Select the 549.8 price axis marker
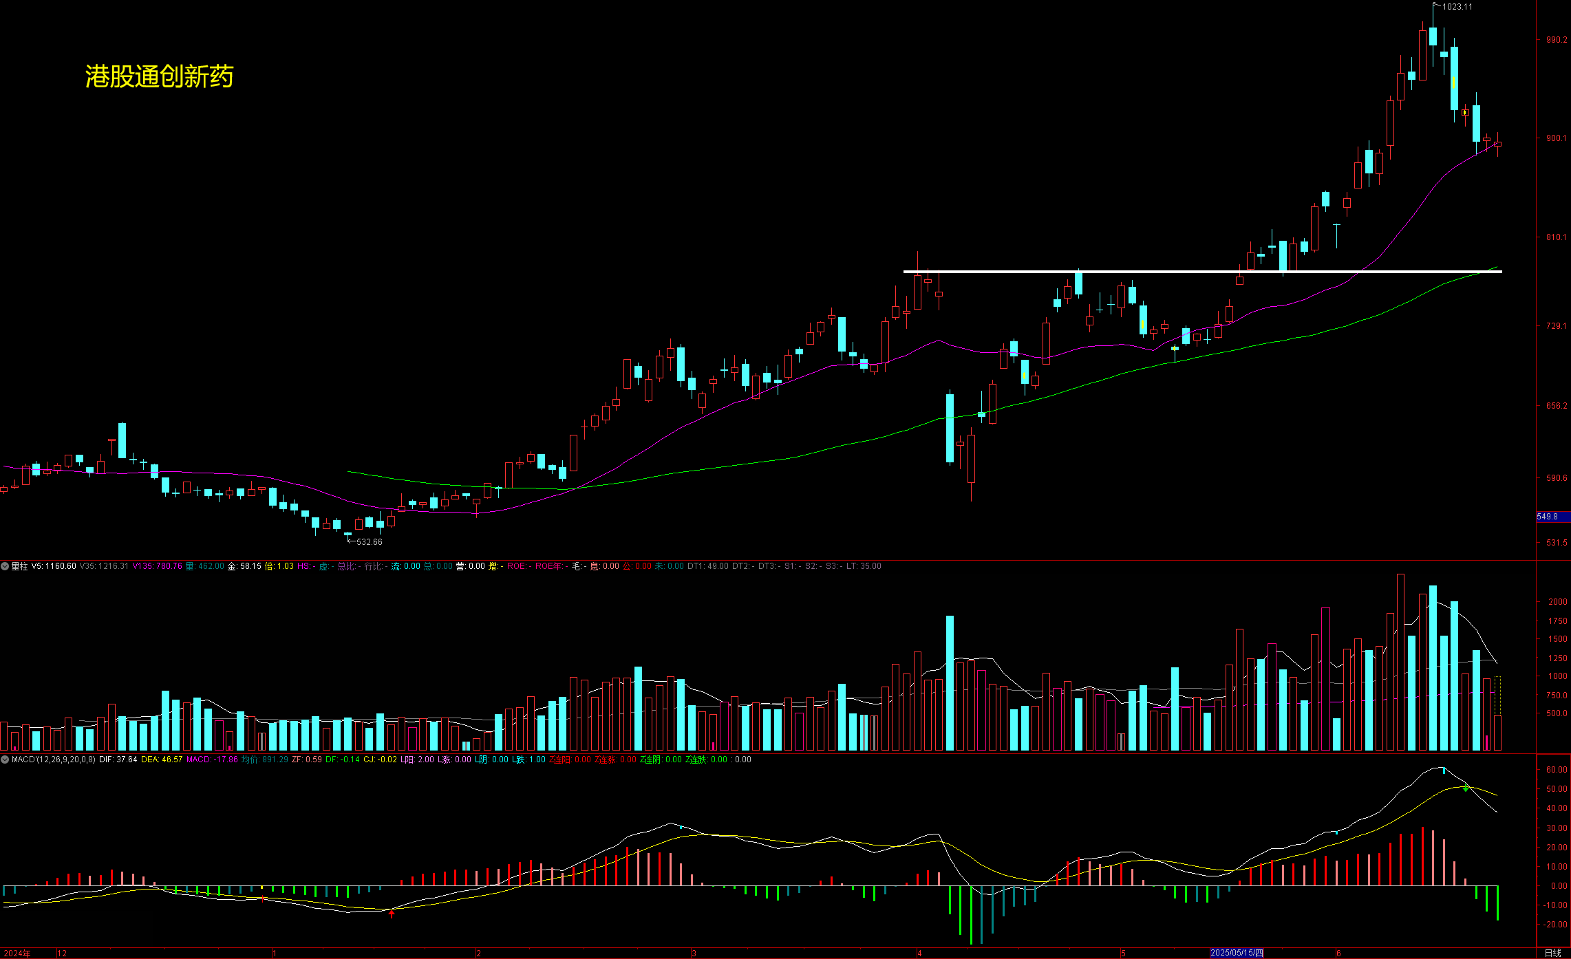The width and height of the screenshot is (1571, 959). coord(1553,517)
